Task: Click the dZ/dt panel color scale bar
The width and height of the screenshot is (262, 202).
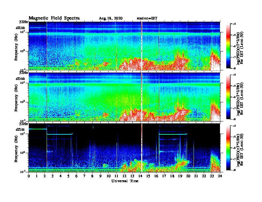Action: pos(228,148)
